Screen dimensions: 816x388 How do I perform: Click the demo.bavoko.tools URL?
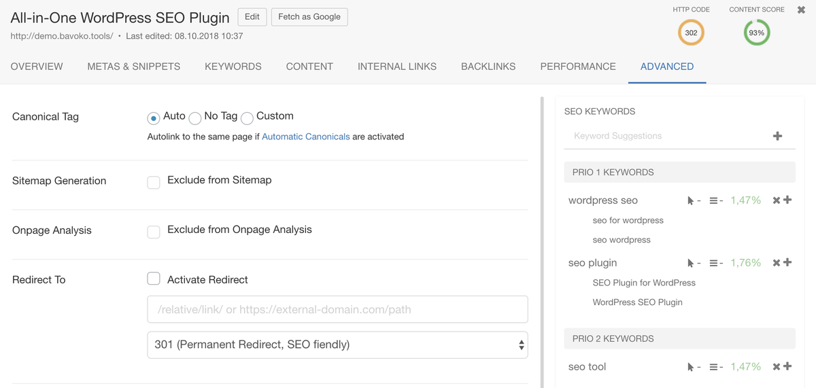coord(62,36)
